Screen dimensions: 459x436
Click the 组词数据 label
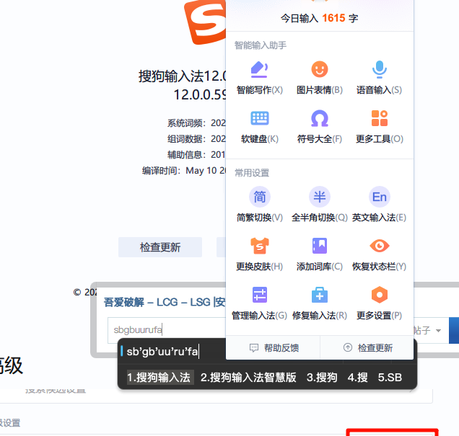tap(186, 139)
